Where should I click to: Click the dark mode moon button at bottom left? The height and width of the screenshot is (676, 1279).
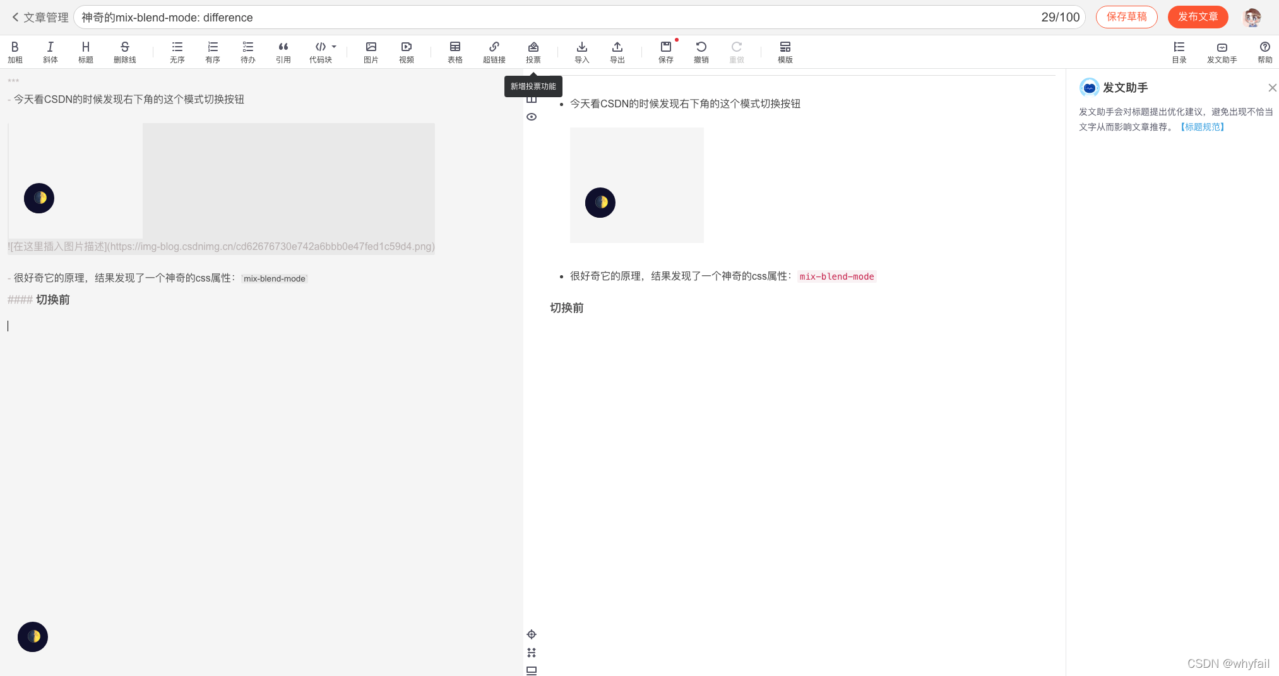(33, 636)
